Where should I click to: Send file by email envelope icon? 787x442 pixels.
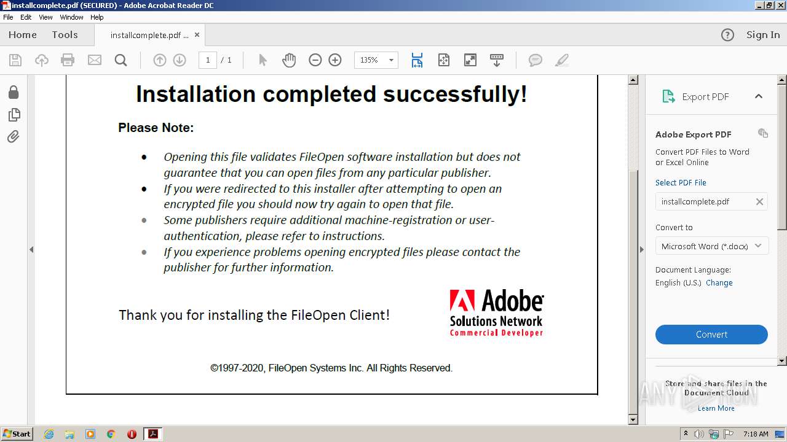(95, 60)
